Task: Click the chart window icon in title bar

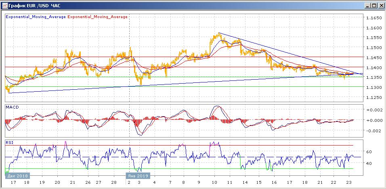Action: (x=5, y=5)
